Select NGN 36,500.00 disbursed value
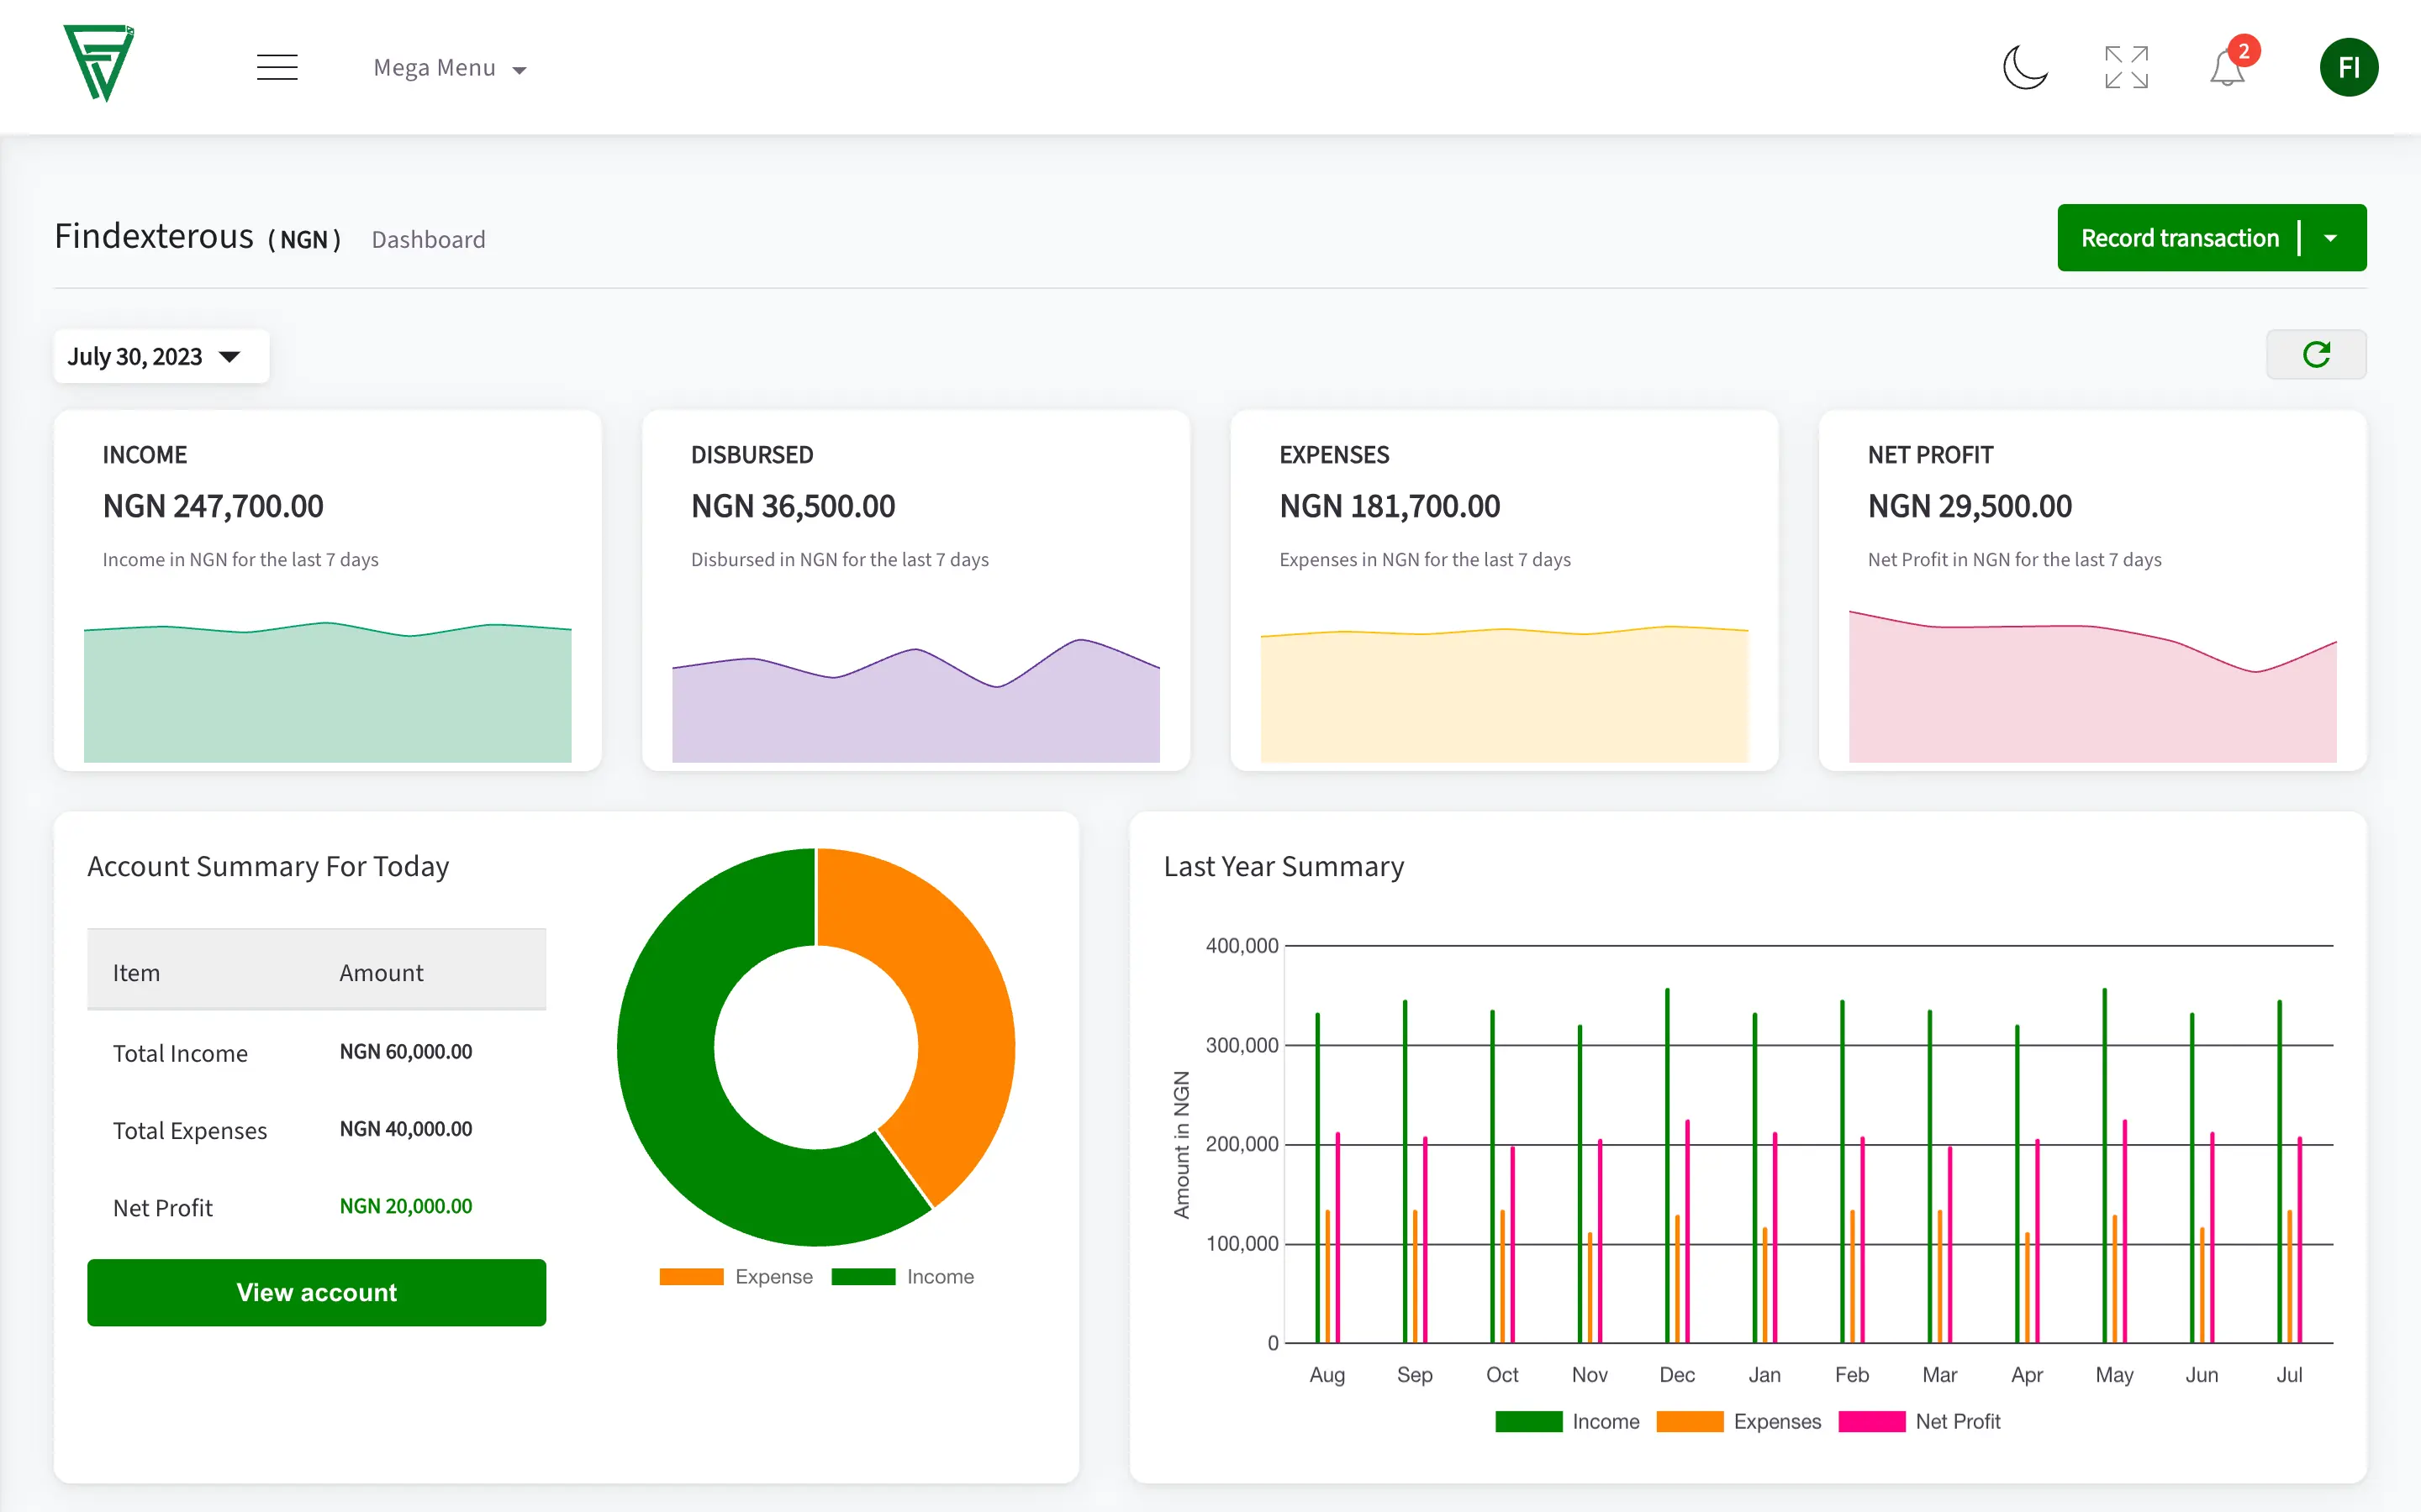Screen dimensions: 2421x1512 click(x=793, y=506)
